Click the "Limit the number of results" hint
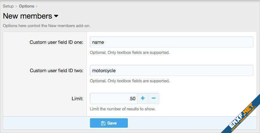Screen dimensions: 260x133 [123, 109]
